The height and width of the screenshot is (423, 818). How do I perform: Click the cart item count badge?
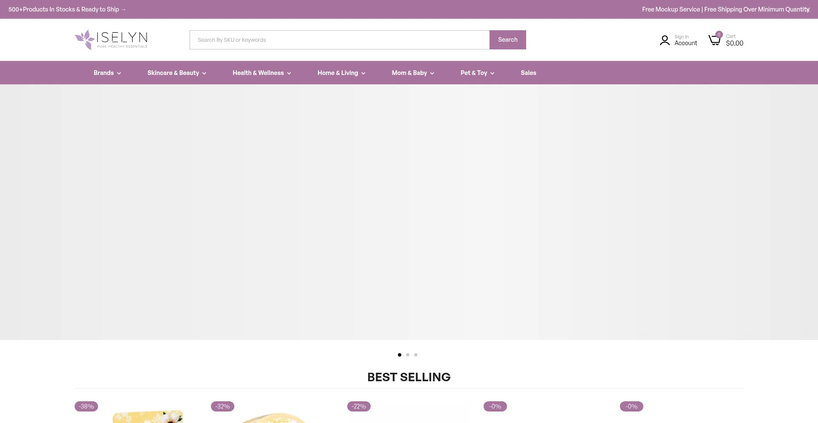[x=719, y=35]
